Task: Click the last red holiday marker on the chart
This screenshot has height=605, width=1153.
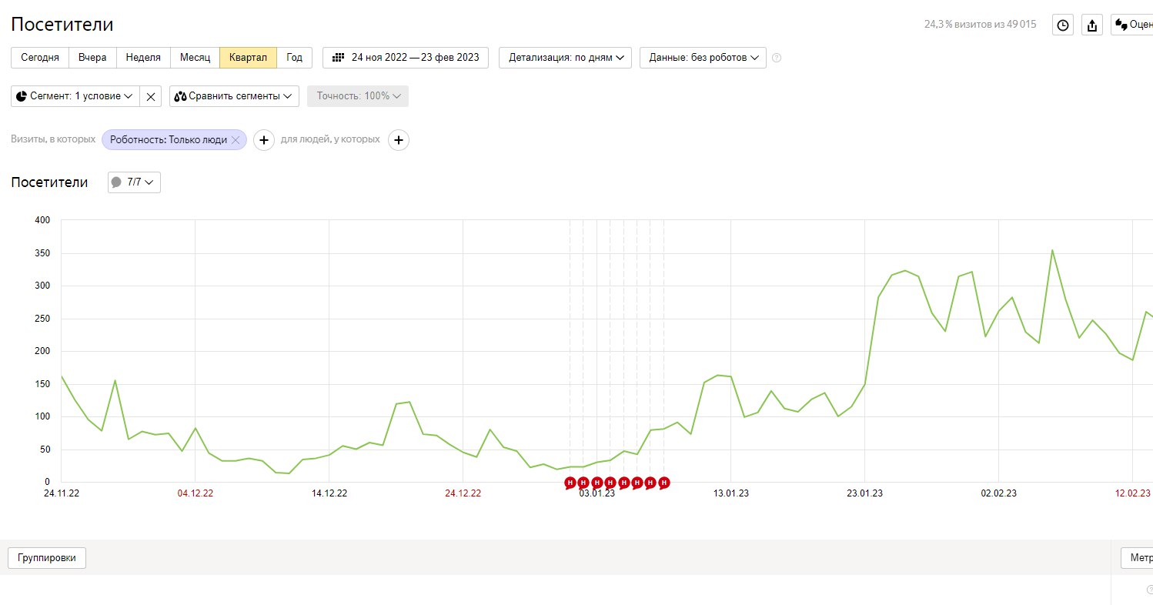Action: 664,483
